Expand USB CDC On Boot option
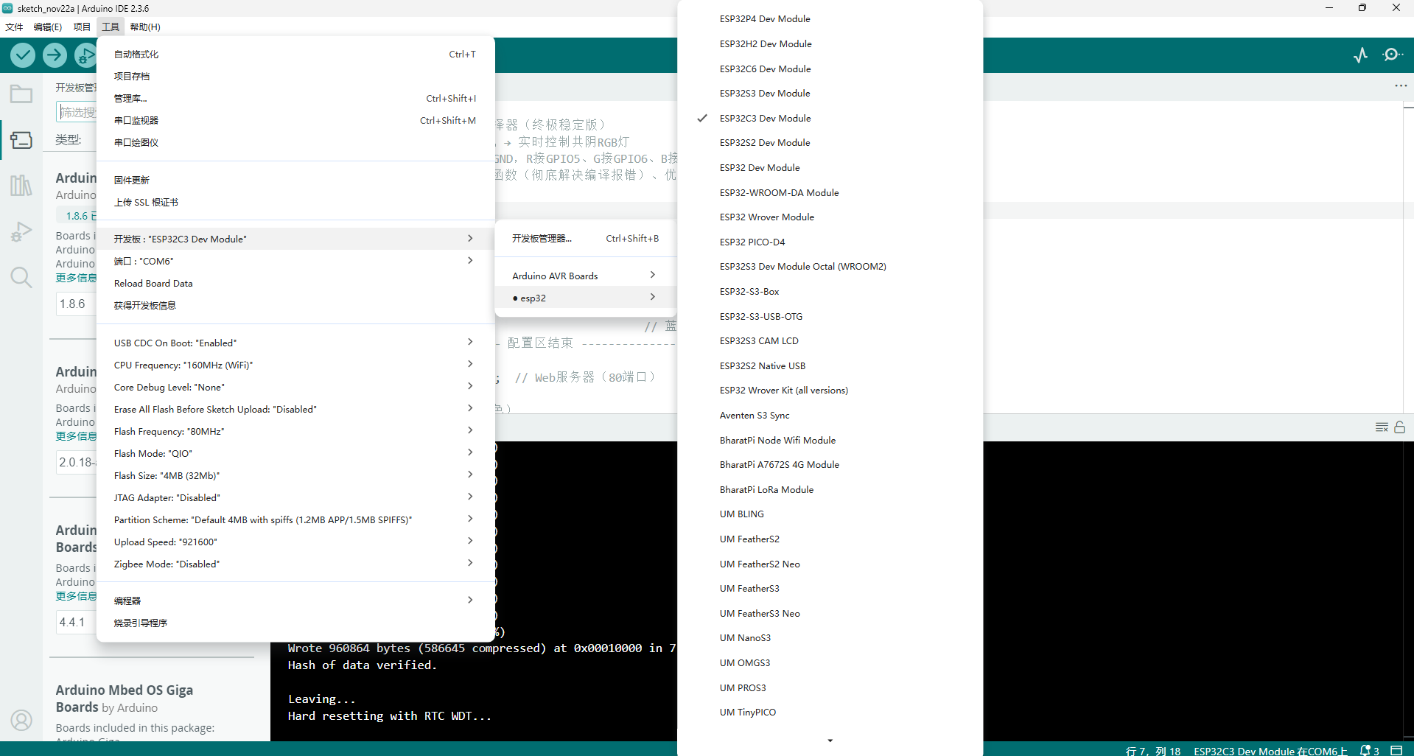The height and width of the screenshot is (756, 1414). 295,343
